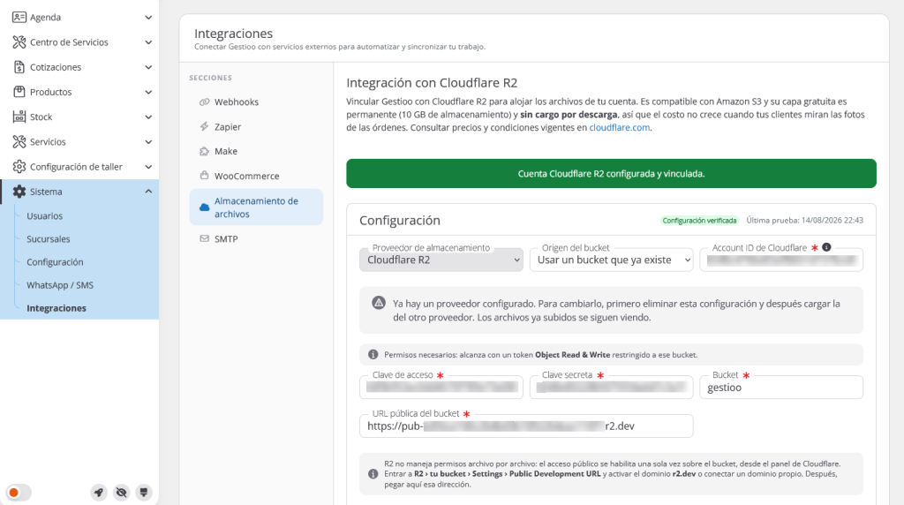This screenshot has width=904, height=505.
Task: Click the info icon beside Permisos necesarios
Action: click(x=373, y=355)
